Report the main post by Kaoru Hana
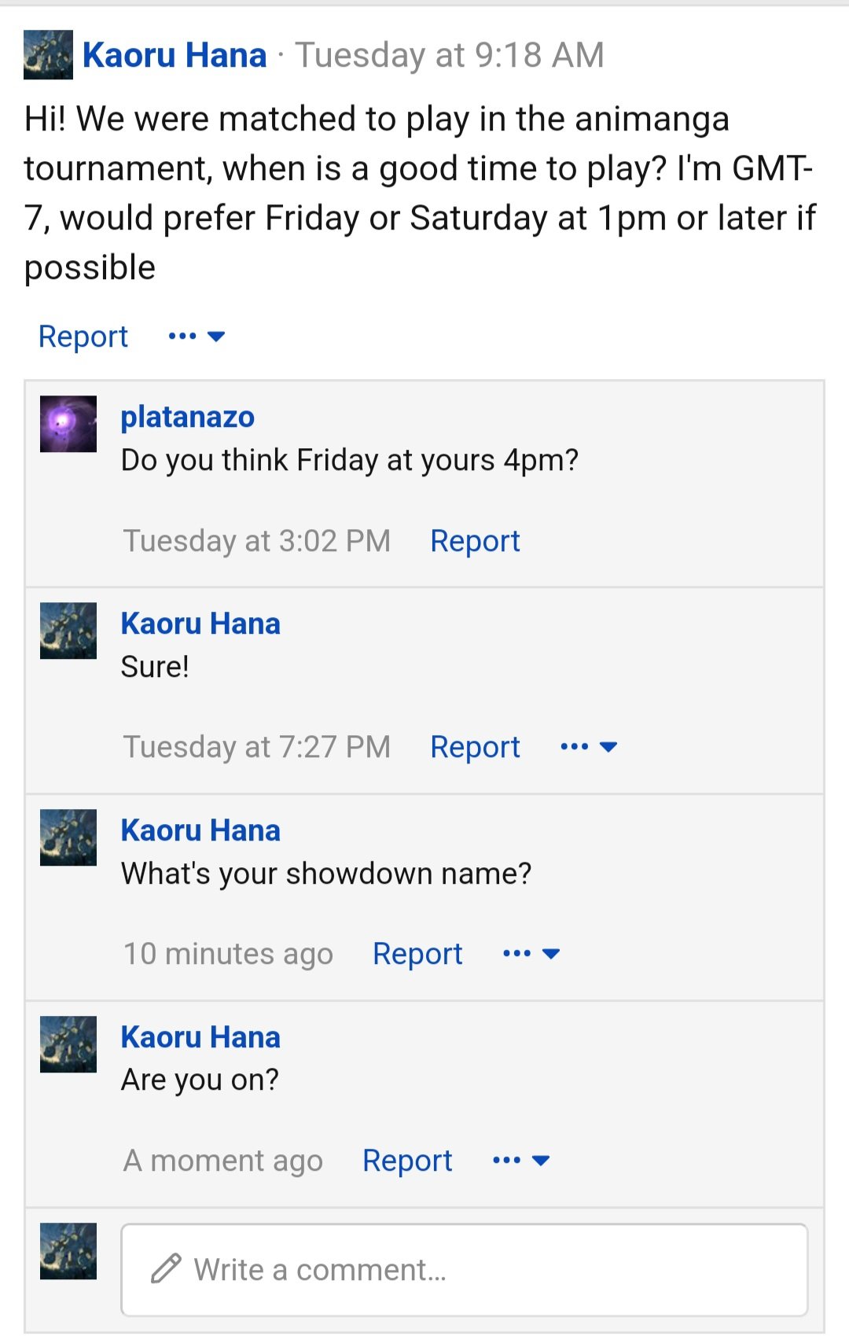849x1336 pixels. (83, 337)
